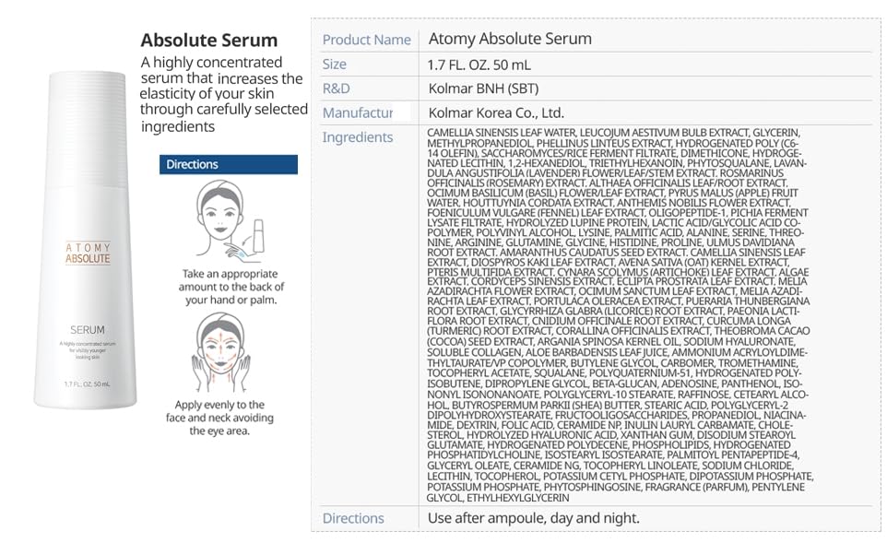The width and height of the screenshot is (887, 543).
Task: Click the 'Directions' label in the table
Action: (x=353, y=519)
